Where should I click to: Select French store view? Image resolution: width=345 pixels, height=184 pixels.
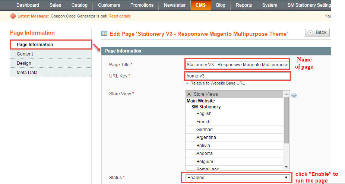(x=235, y=122)
